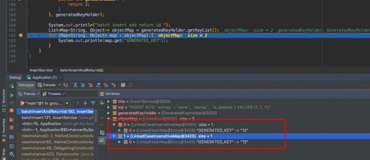Expand LinkedHashMap$Entry@3435 node
Screen dimensions: 370x160
[x=120, y=142]
